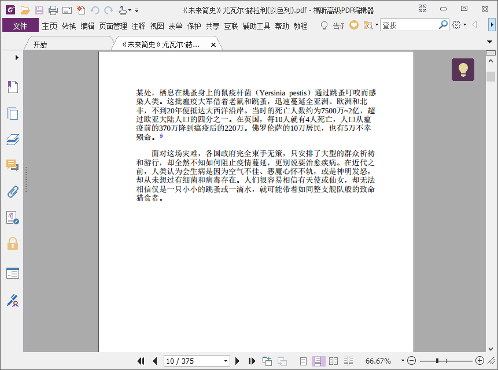This screenshot has width=498, height=370.
Task: Zoom in with the plus button
Action: (479, 361)
